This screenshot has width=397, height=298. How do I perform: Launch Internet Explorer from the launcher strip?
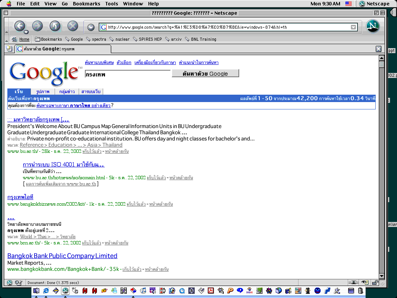(46, 290)
